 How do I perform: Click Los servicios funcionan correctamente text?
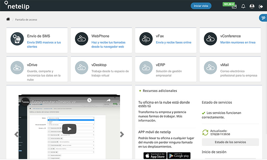pyautogui.click(x=222, y=115)
